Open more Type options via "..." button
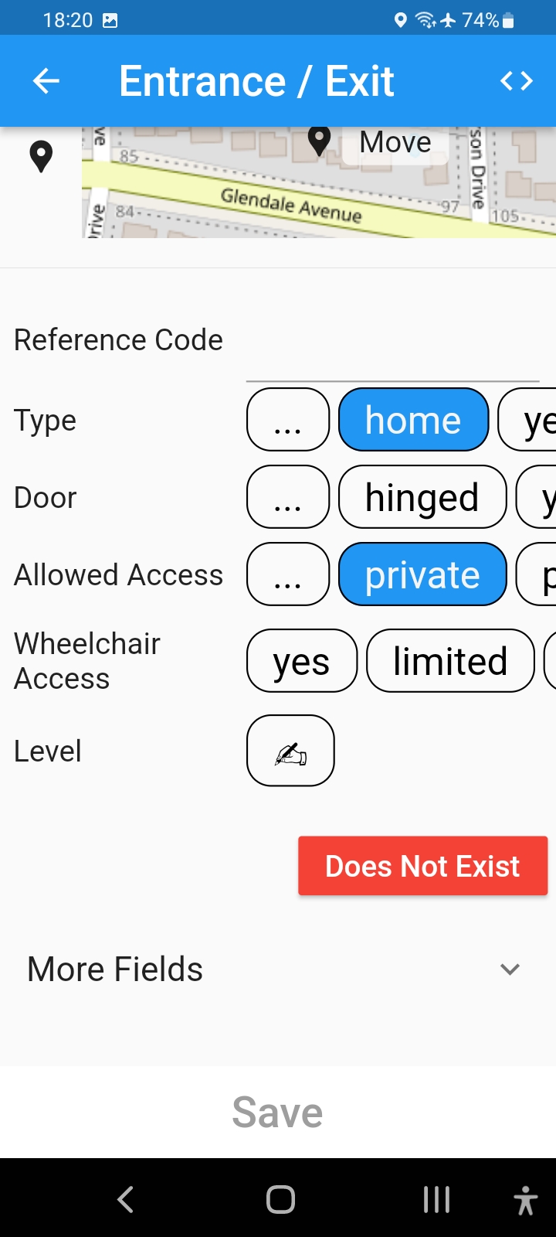The image size is (556, 1237). (x=287, y=419)
